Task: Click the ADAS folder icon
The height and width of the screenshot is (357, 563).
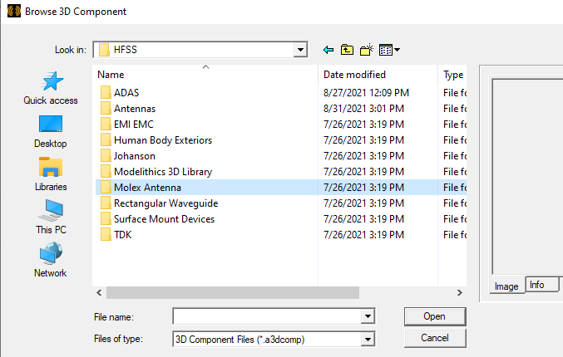Action: coord(106,92)
